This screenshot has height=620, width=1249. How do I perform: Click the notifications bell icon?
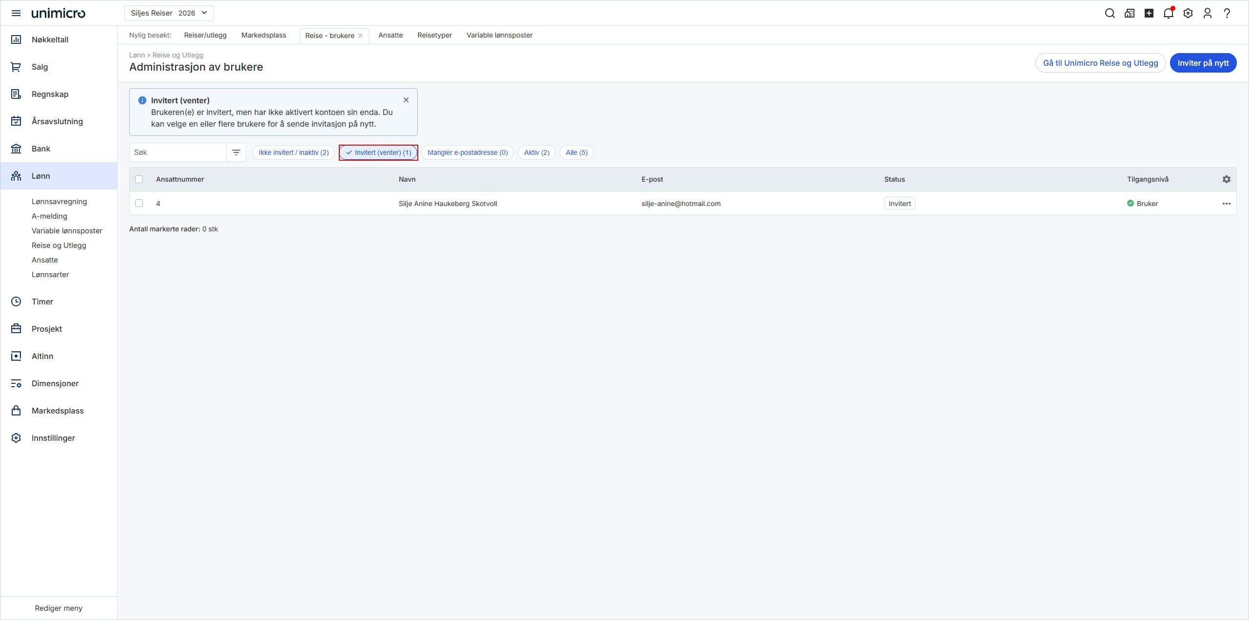(x=1168, y=13)
